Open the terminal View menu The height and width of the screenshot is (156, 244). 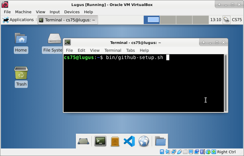point(95,50)
